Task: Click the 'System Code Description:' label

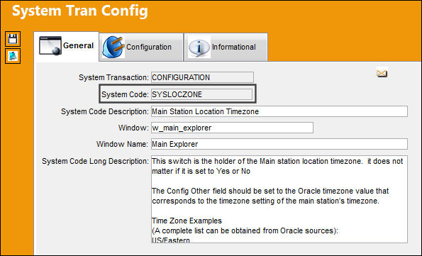Action: point(105,111)
